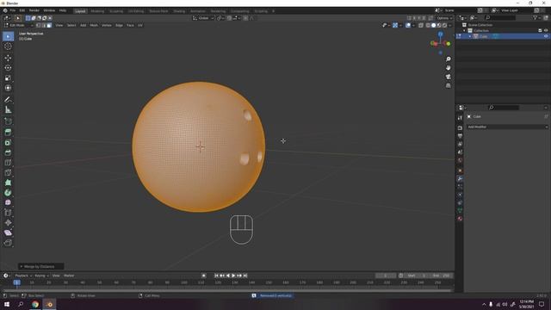Image resolution: width=551 pixels, height=310 pixels.
Task: Open the Playback dropdown in timeline
Action: [23, 276]
